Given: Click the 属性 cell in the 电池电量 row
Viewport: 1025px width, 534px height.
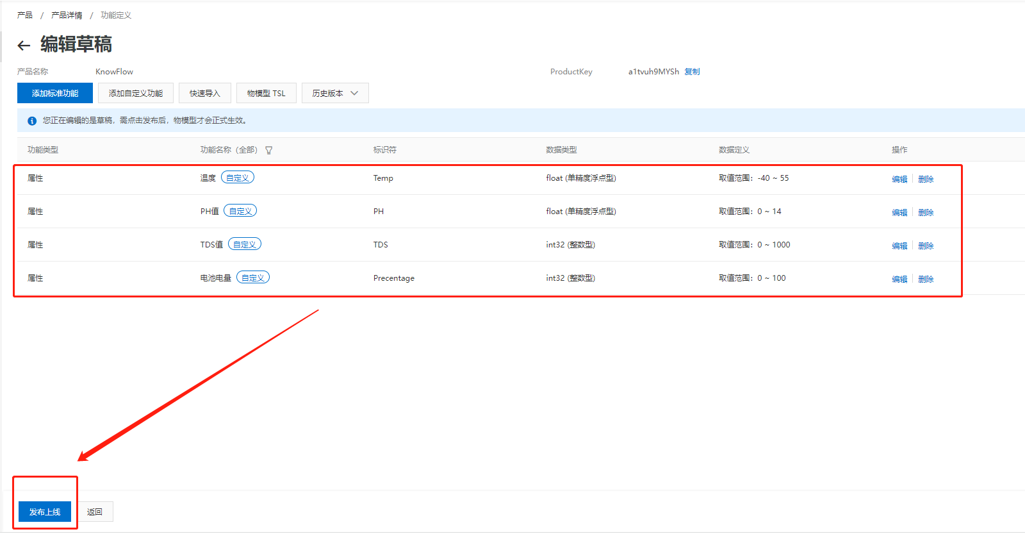Looking at the screenshot, I should point(35,278).
